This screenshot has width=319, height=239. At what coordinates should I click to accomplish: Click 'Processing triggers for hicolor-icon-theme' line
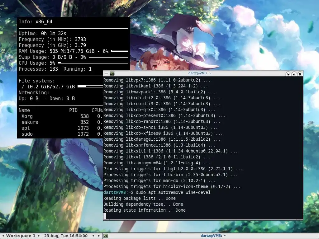click(172, 186)
